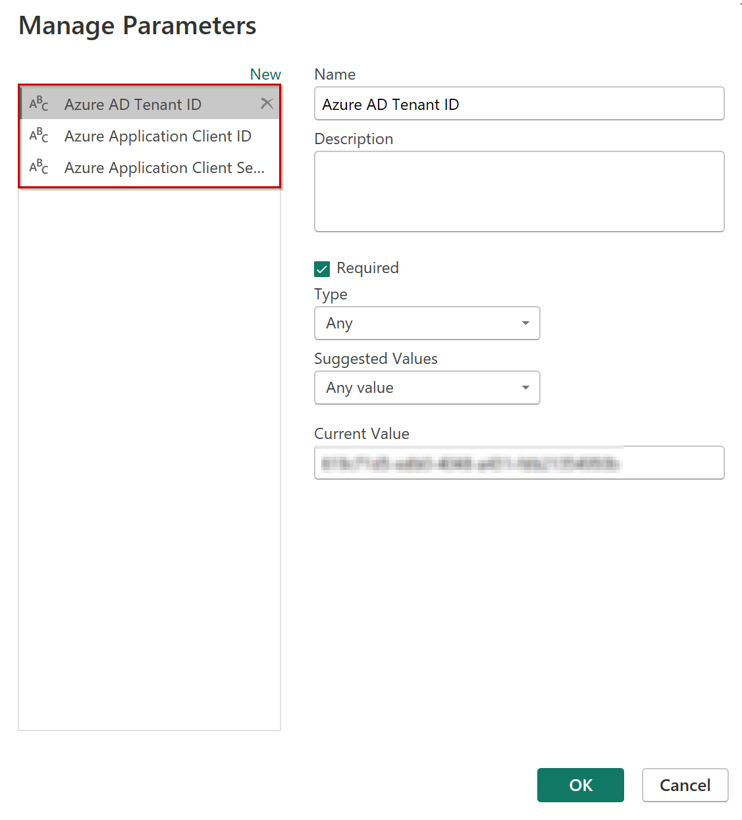
Task: Create a parameter using the New link
Action: click(x=265, y=74)
